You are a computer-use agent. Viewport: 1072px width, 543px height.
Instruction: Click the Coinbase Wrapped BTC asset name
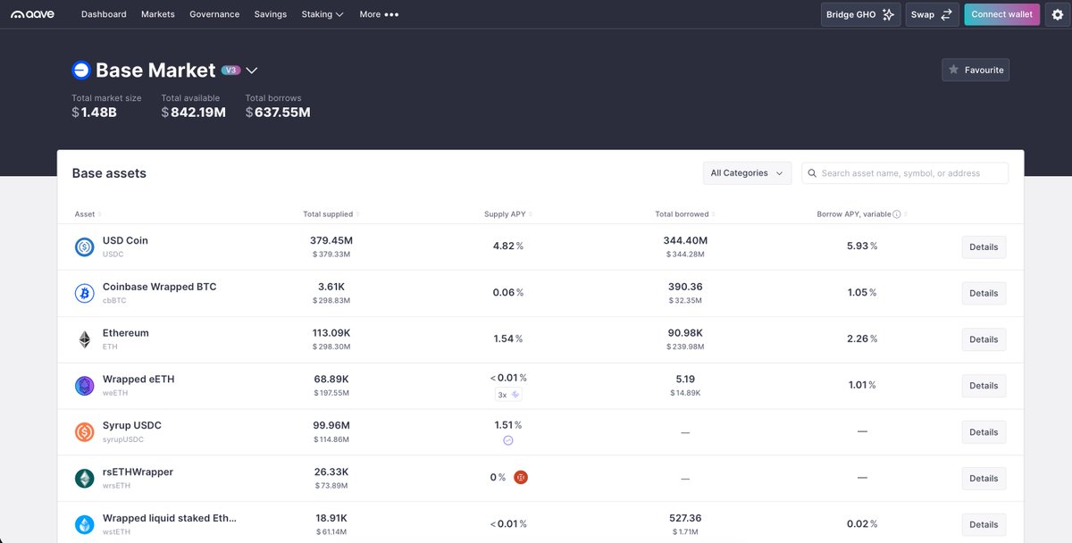159,287
